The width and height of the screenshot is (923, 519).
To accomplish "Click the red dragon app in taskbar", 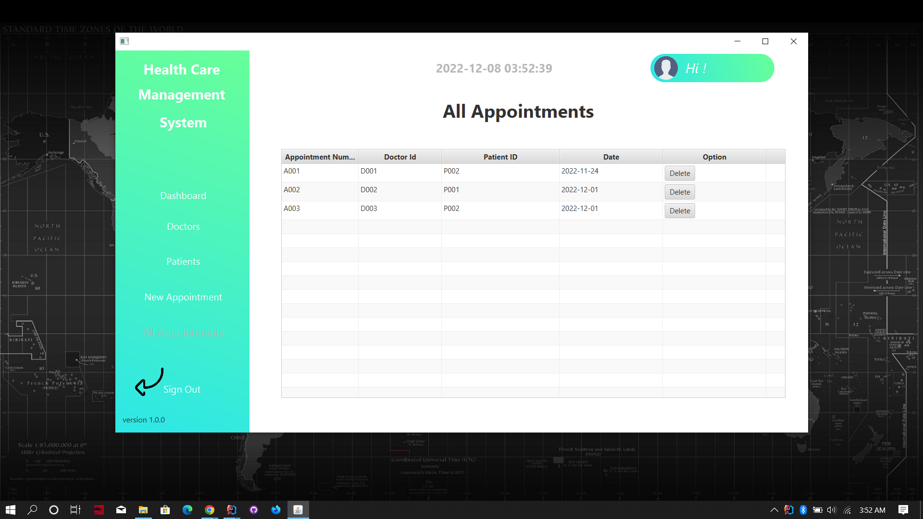I will 99,510.
